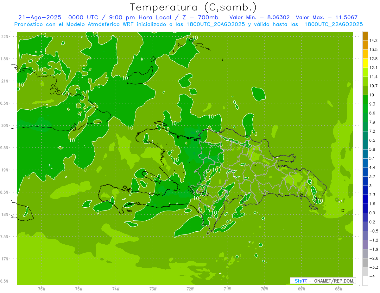This screenshot has width=380, height=293.
Task: Select the legend swatch between 10.7 and 11.4
Action: [x=365, y=81]
